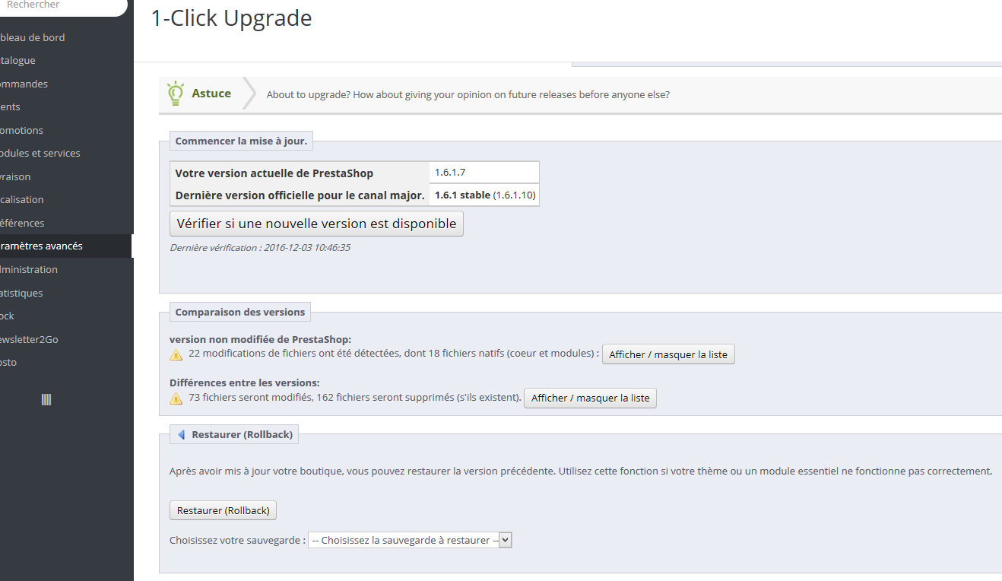Open the backup selection dropdown
This screenshot has height=581, width=1002.
410,540
